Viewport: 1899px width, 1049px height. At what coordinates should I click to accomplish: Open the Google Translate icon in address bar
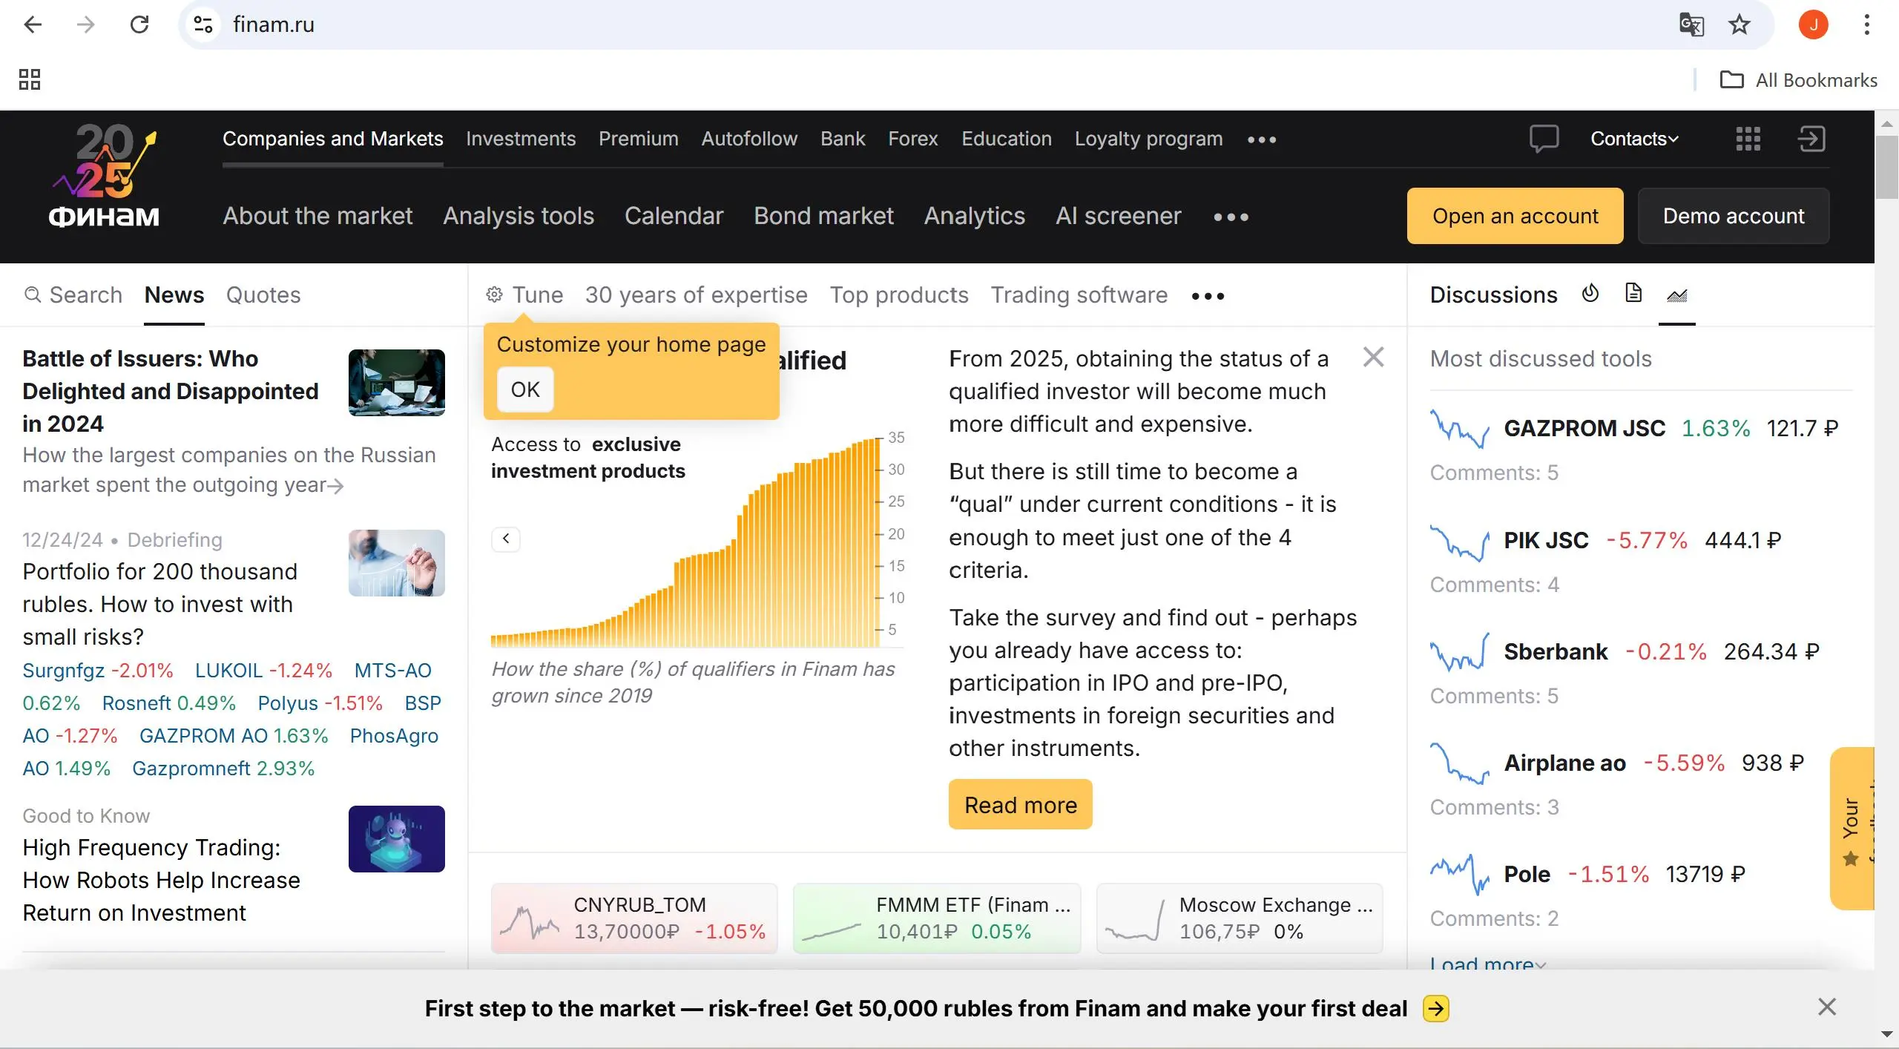[x=1691, y=24]
